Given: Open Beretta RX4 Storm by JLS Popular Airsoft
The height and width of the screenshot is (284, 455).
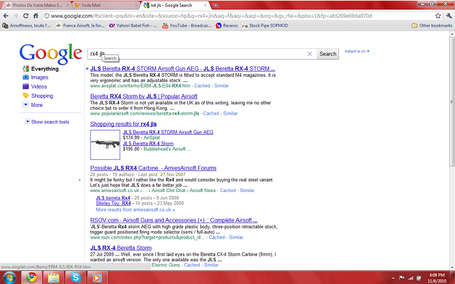Looking at the screenshot, I should pos(144,96).
